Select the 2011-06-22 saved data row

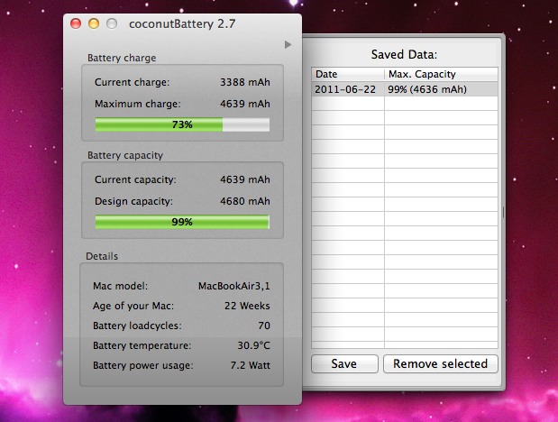[405, 89]
